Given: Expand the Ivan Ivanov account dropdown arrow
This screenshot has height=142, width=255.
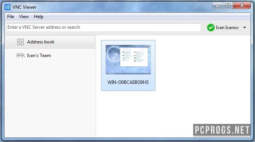Looking at the screenshot, I should click(x=244, y=28).
